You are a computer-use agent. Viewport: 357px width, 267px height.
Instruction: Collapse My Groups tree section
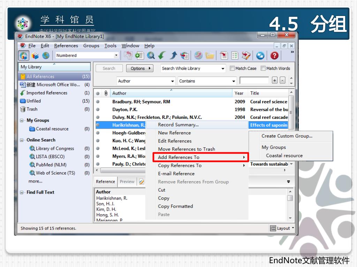pos(22,120)
